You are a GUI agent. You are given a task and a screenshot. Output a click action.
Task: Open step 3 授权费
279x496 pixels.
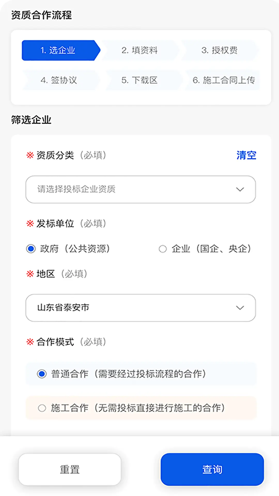pos(220,50)
